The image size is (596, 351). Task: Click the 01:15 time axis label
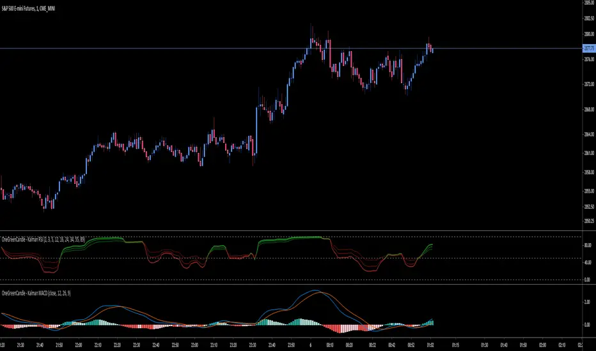click(455, 345)
